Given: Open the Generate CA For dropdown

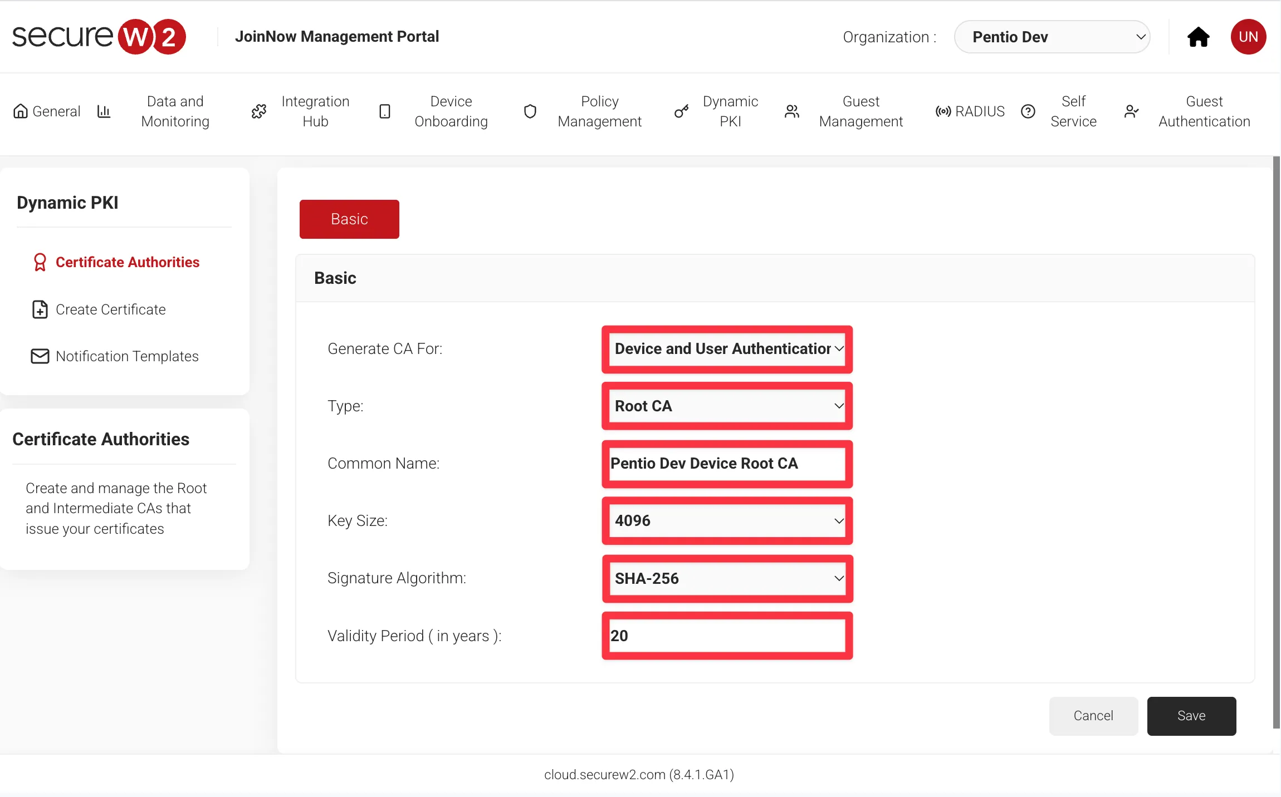Looking at the screenshot, I should click(727, 349).
